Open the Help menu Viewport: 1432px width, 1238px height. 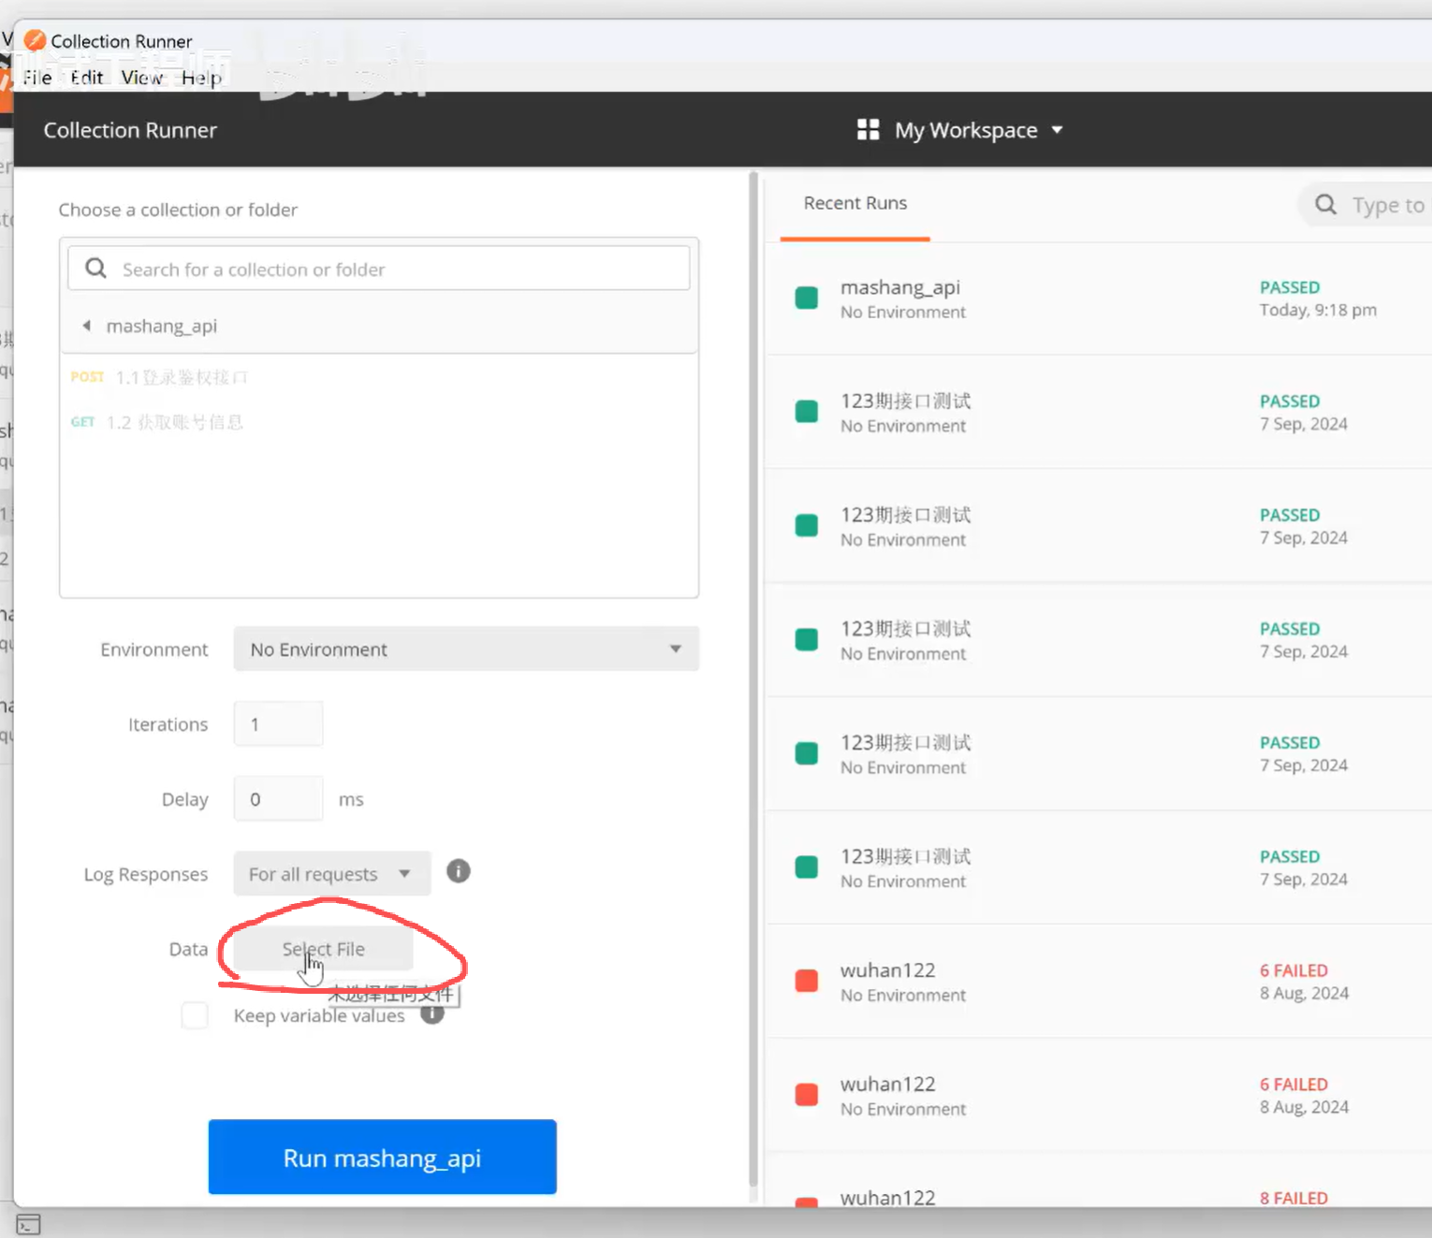pyautogui.click(x=201, y=78)
